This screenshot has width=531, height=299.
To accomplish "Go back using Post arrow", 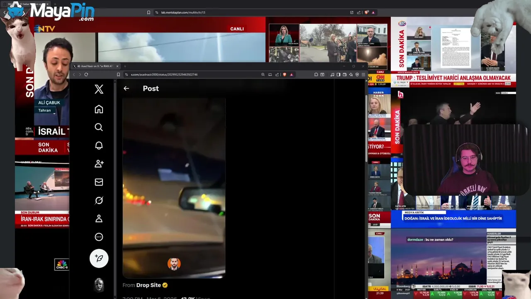I will tap(126, 88).
